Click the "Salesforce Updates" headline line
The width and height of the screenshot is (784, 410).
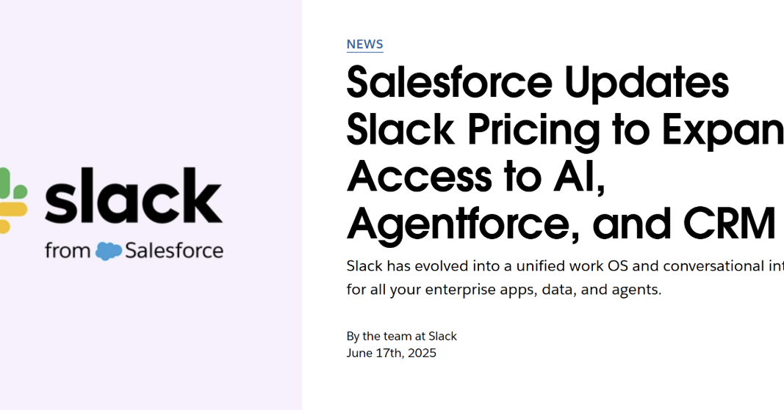point(537,82)
